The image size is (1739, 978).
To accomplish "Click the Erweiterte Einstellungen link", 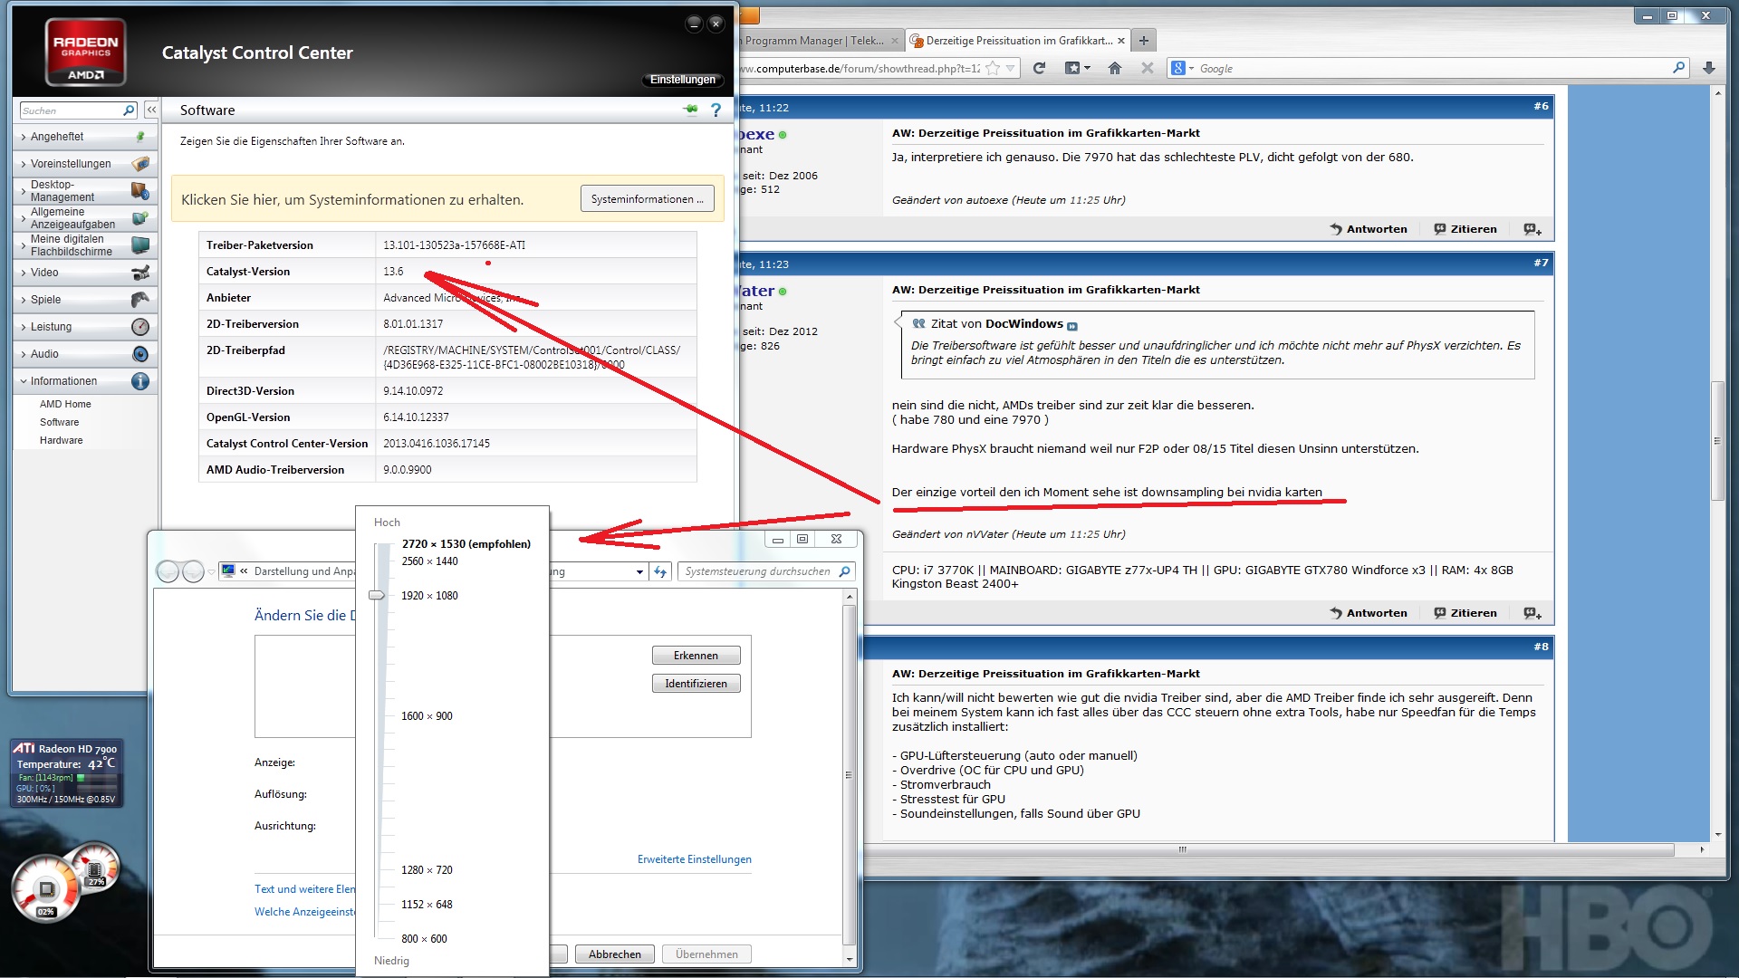I will click(x=694, y=859).
